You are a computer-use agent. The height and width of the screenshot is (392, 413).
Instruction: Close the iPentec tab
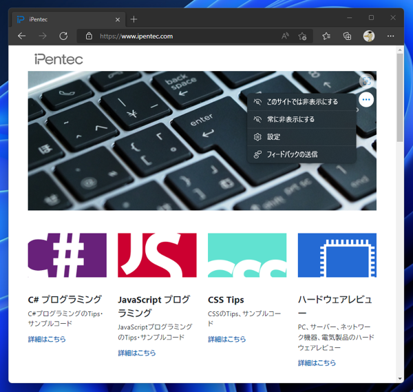(118, 19)
